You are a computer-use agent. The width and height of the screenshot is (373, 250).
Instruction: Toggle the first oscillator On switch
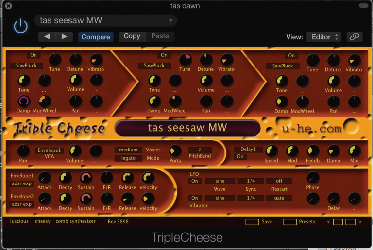pos(34,55)
